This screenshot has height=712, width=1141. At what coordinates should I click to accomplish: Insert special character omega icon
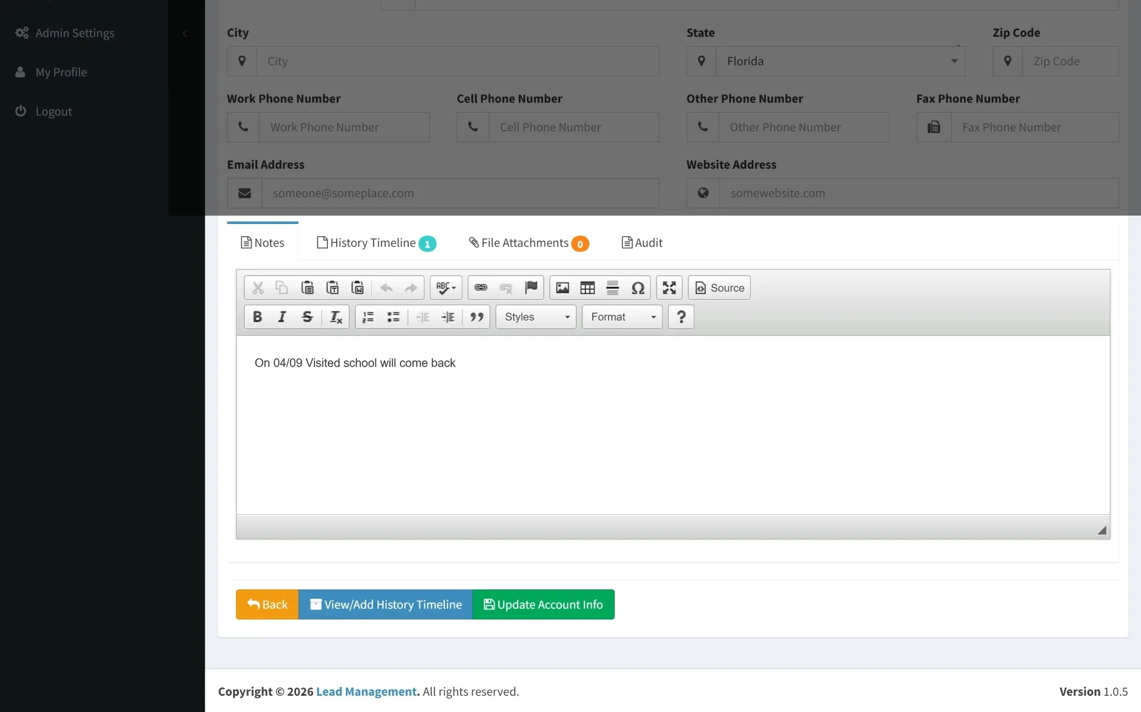(x=637, y=288)
